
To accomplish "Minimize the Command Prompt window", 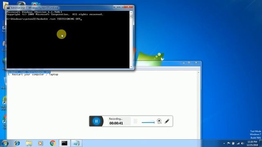I will [116, 7].
